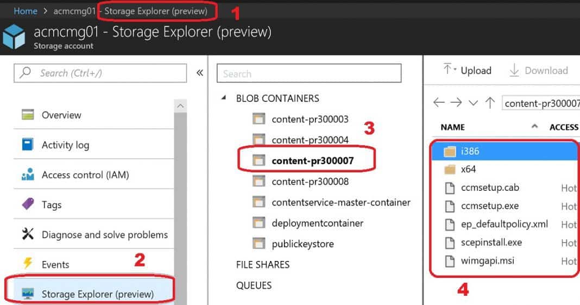Click the left menu scrollbar up arrow

point(180,106)
